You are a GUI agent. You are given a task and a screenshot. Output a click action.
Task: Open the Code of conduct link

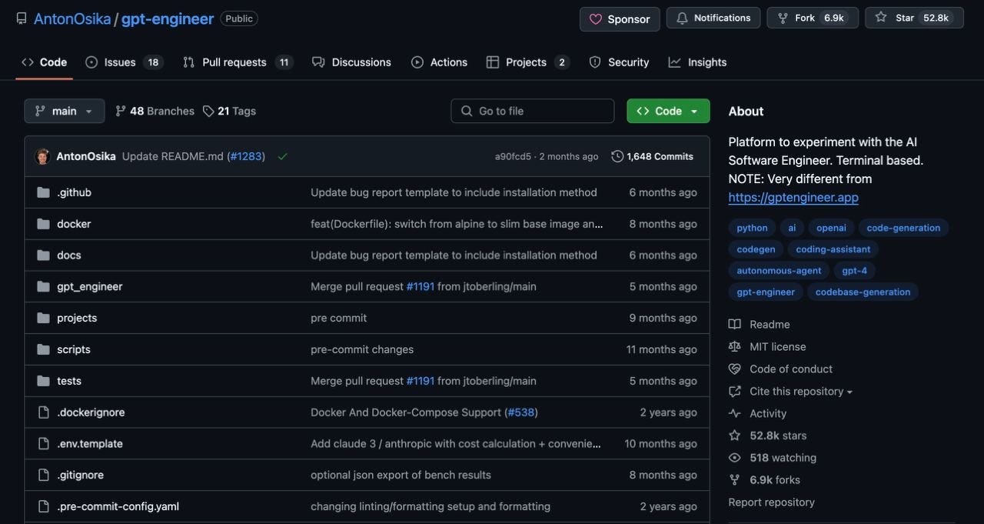coord(780,369)
